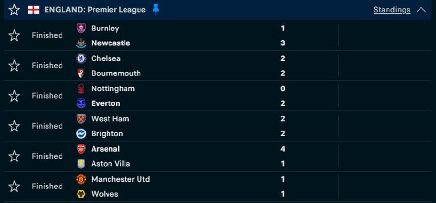This screenshot has height=203, width=436.
Task: Star the Manchester Utd vs Wolves match
Action: [14, 187]
